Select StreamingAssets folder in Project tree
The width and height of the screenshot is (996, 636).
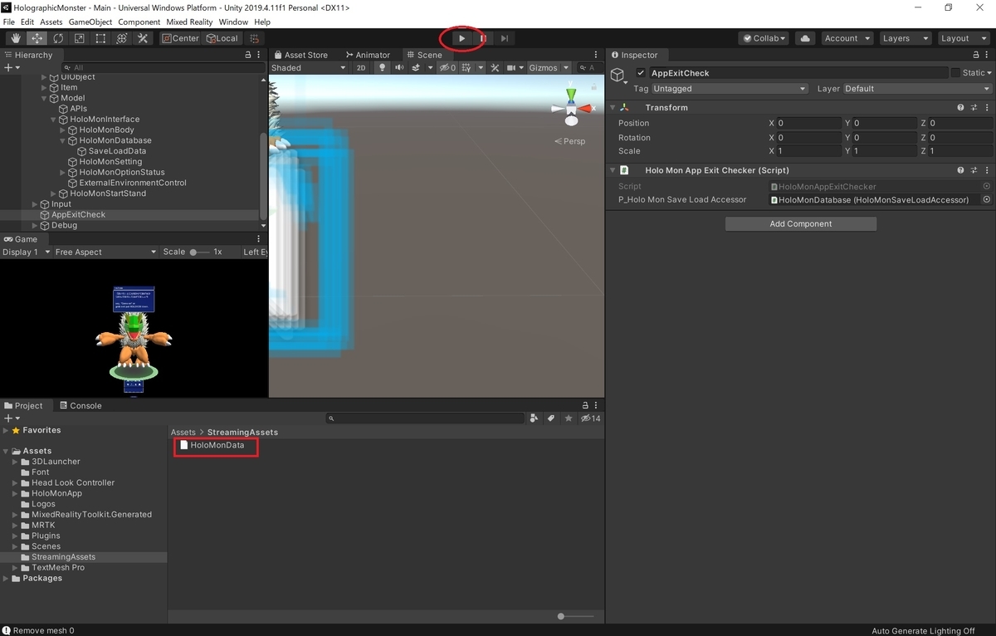click(63, 557)
